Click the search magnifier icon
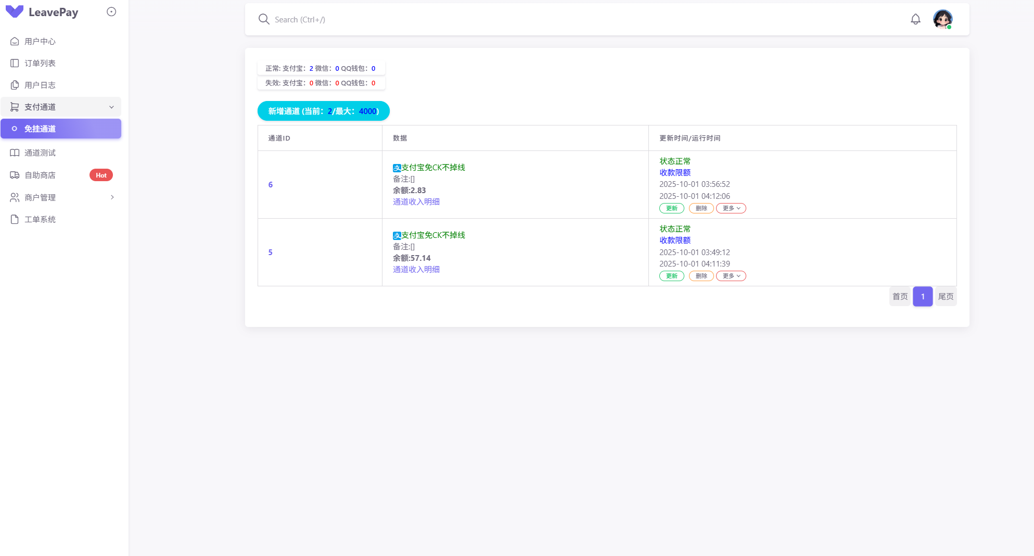The height and width of the screenshot is (556, 1034). (x=264, y=19)
